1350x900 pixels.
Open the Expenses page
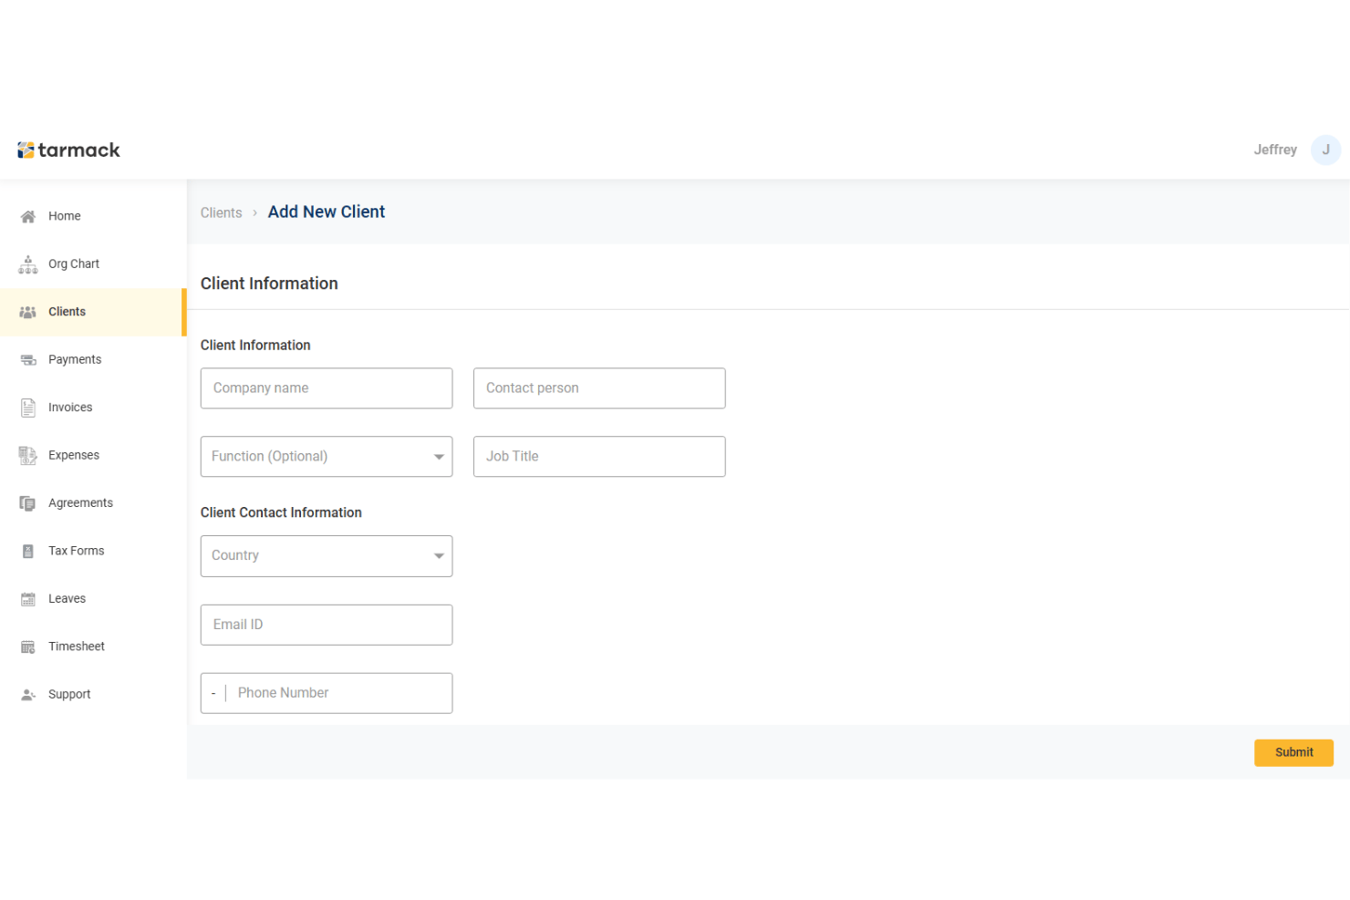pyautogui.click(x=93, y=455)
